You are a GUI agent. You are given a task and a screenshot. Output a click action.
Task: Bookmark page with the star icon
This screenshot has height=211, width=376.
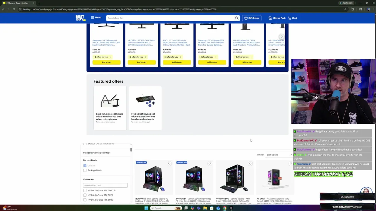pos(345,9)
